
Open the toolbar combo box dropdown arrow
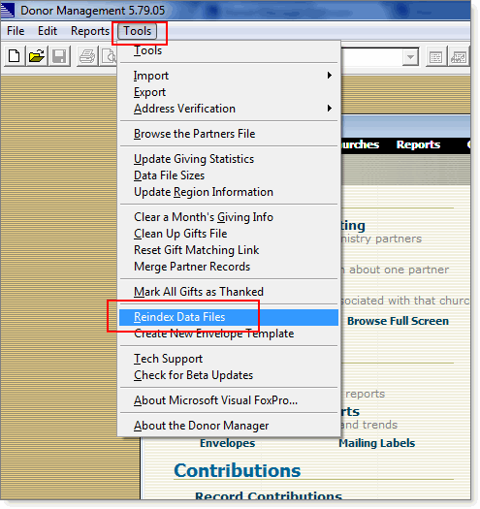pos(410,57)
